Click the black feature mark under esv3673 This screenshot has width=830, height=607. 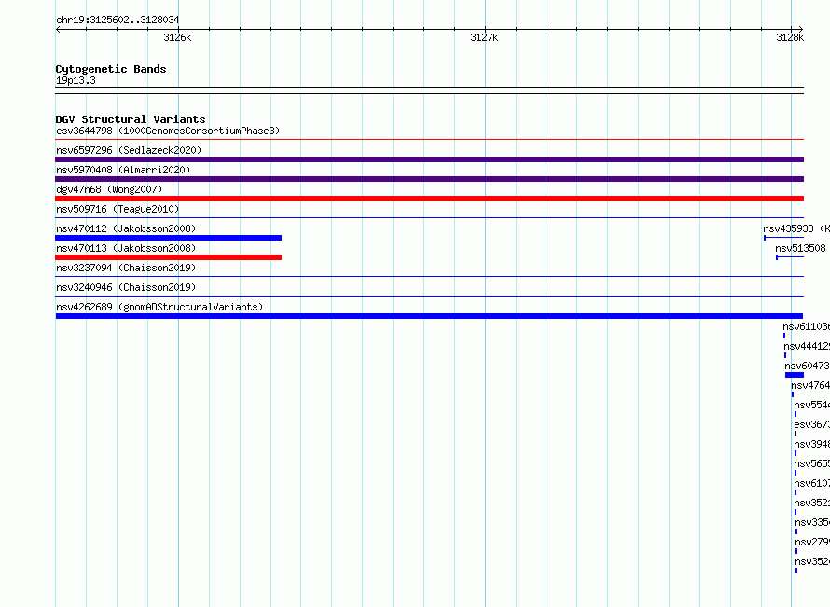795,434
